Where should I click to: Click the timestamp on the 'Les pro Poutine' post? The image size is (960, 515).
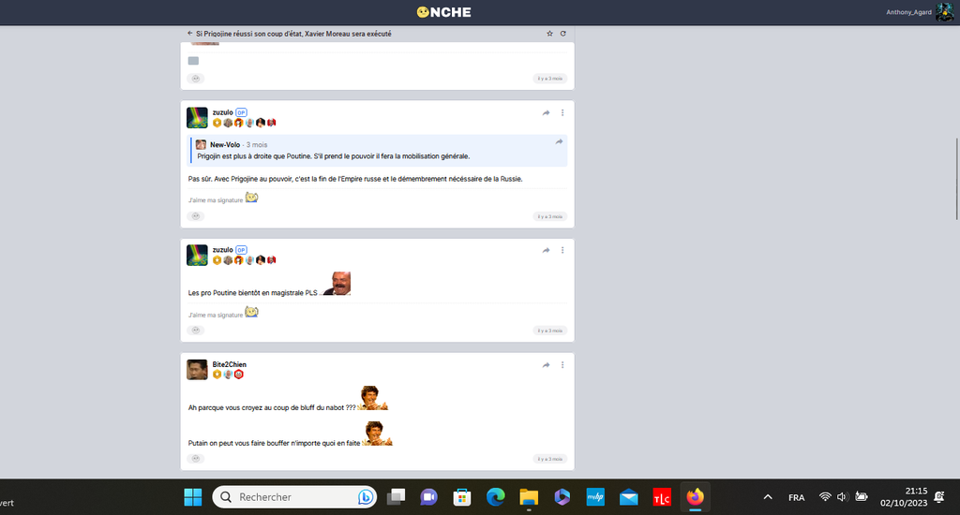549,331
